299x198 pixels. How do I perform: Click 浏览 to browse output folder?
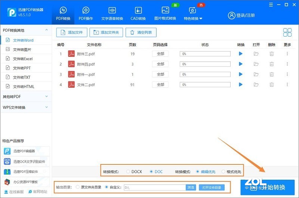[x=191, y=187]
